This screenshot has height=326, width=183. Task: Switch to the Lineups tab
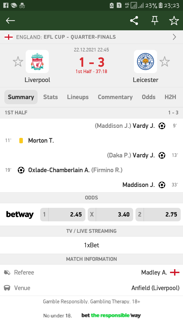point(78,97)
